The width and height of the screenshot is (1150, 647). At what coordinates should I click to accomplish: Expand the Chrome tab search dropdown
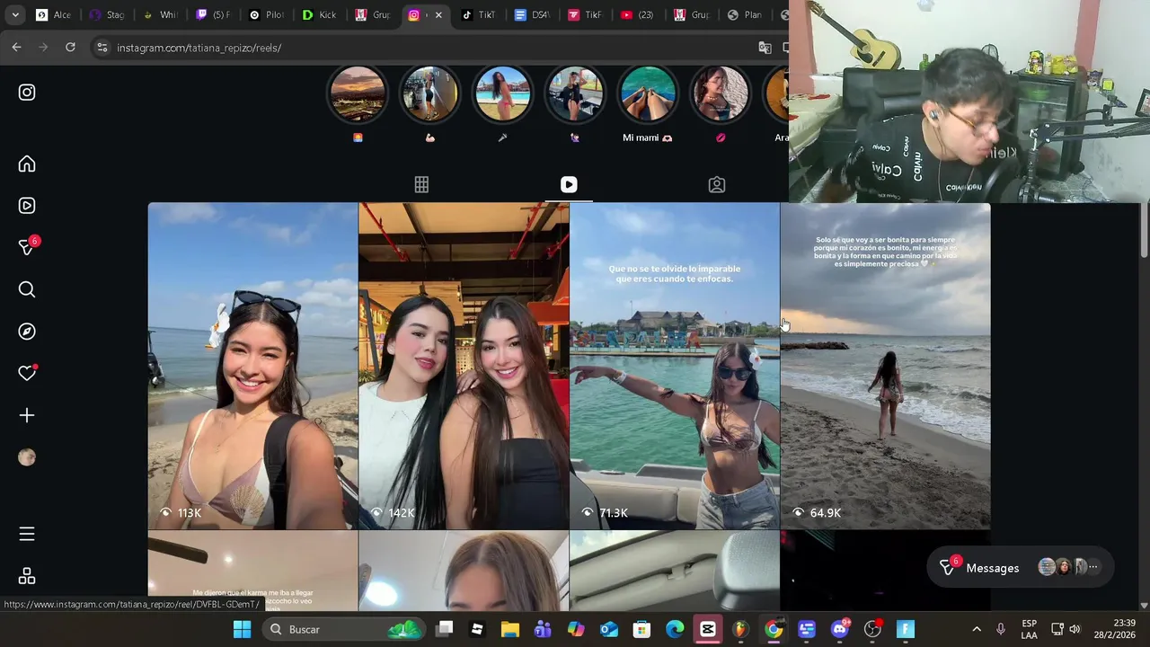coord(15,14)
